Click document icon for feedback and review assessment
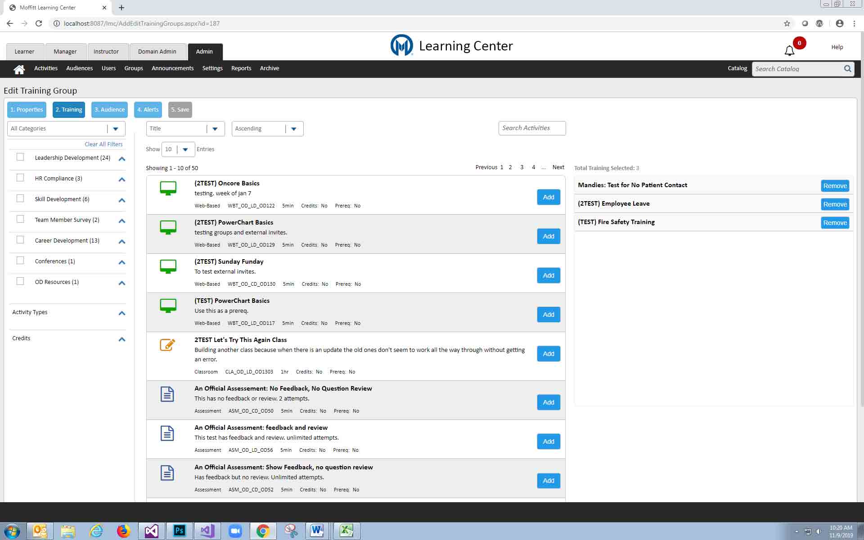The height and width of the screenshot is (540, 864). pyautogui.click(x=167, y=433)
